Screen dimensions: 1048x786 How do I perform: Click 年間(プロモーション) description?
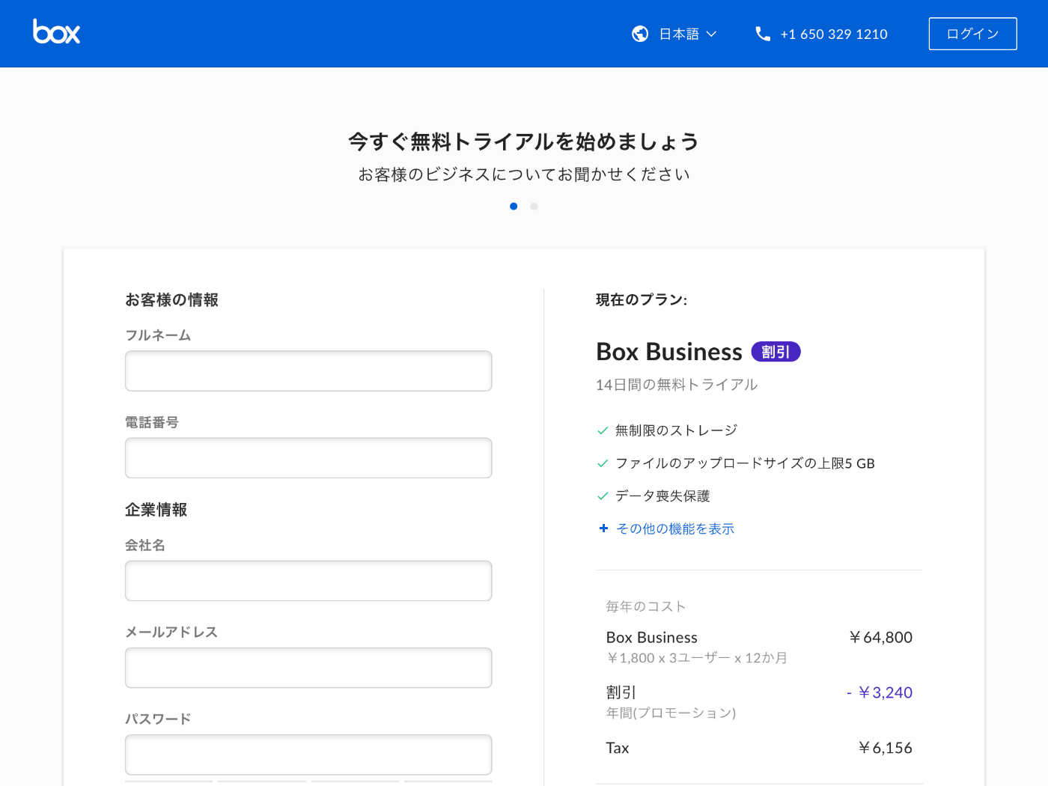point(671,713)
